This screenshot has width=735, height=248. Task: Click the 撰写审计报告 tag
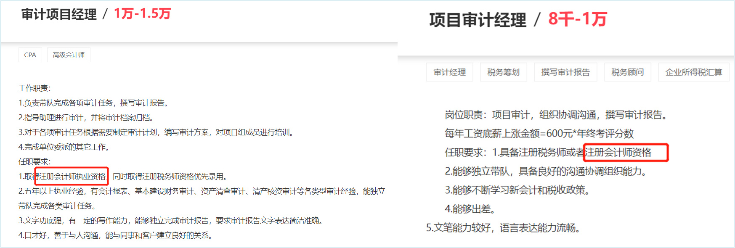tap(565, 72)
